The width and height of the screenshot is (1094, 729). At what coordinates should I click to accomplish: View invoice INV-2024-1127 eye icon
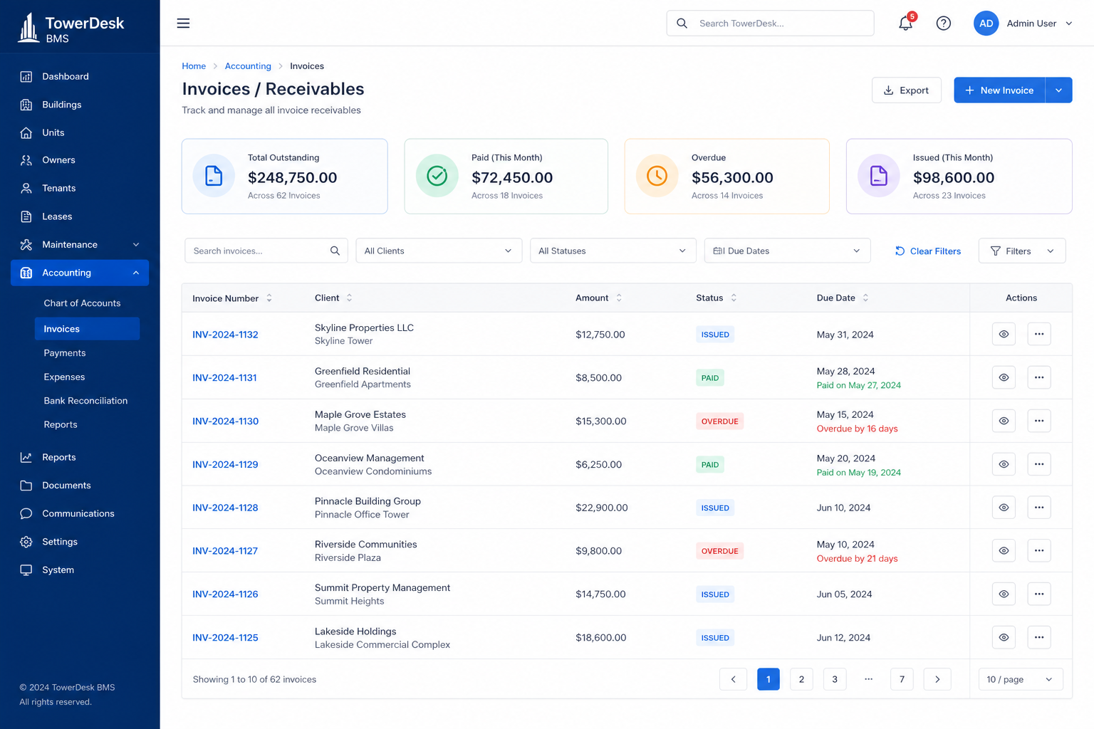tap(1004, 550)
